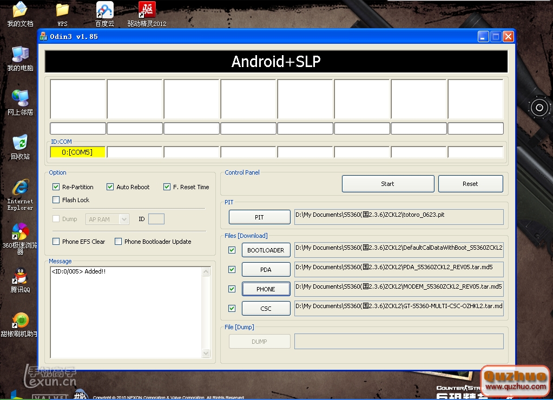Disable the Auto Reboot checkbox
The height and width of the screenshot is (400, 553).
110,187
